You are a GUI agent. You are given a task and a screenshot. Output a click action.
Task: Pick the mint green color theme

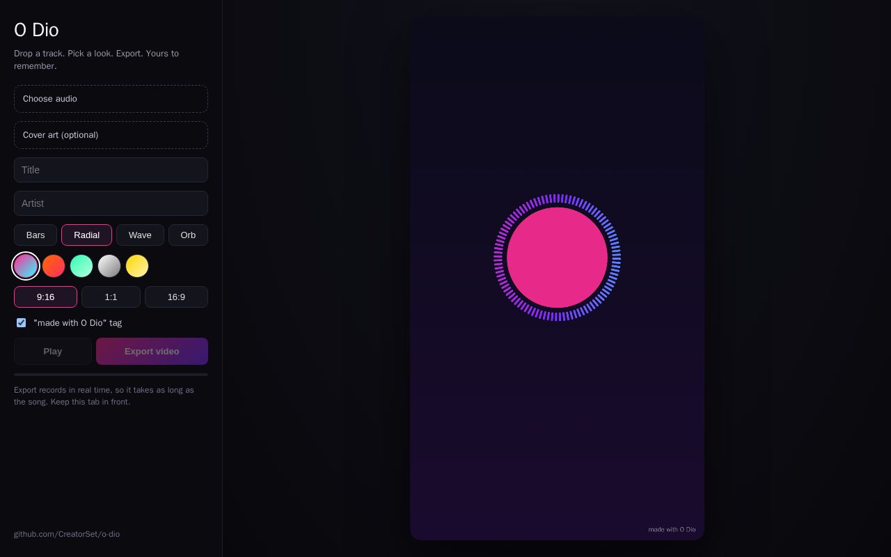pyautogui.click(x=81, y=266)
